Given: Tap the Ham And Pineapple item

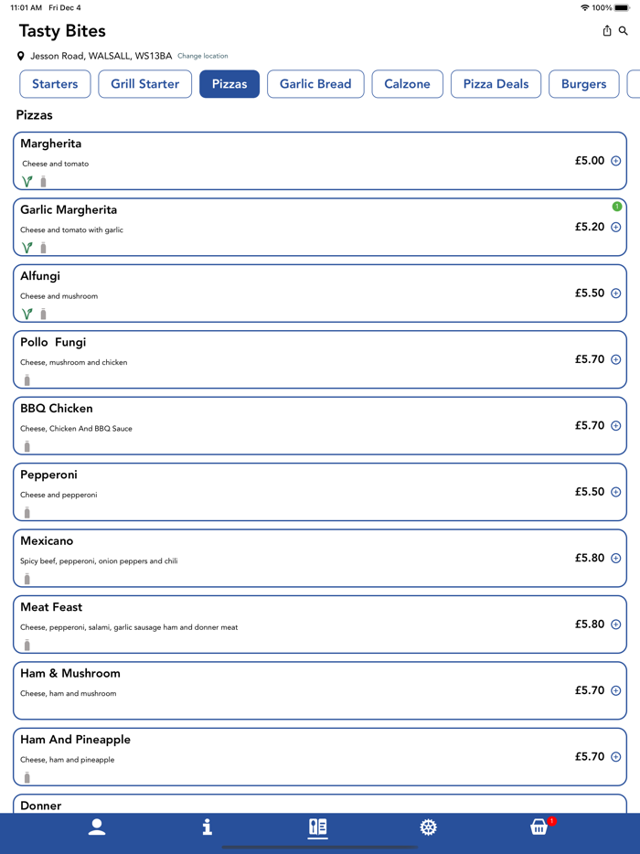Looking at the screenshot, I should point(274,756).
